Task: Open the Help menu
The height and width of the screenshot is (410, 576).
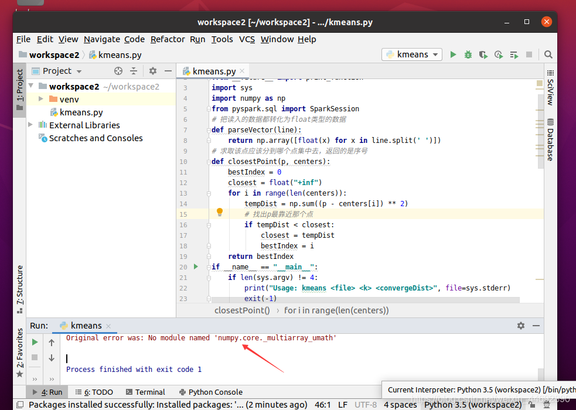Action: point(306,39)
